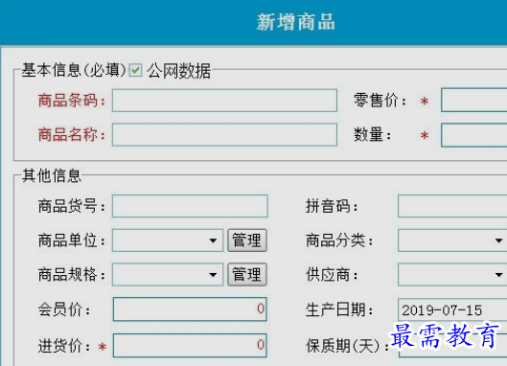Click the 商品货号 text box
Screen dimensions: 507x366
[x=190, y=206]
